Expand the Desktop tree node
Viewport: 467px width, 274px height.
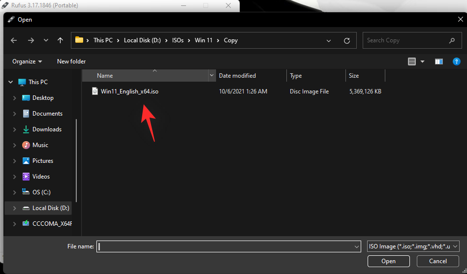point(14,98)
